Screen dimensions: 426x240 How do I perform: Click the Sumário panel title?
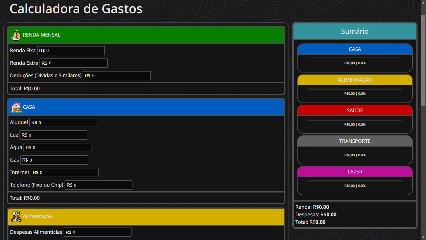[x=355, y=31]
